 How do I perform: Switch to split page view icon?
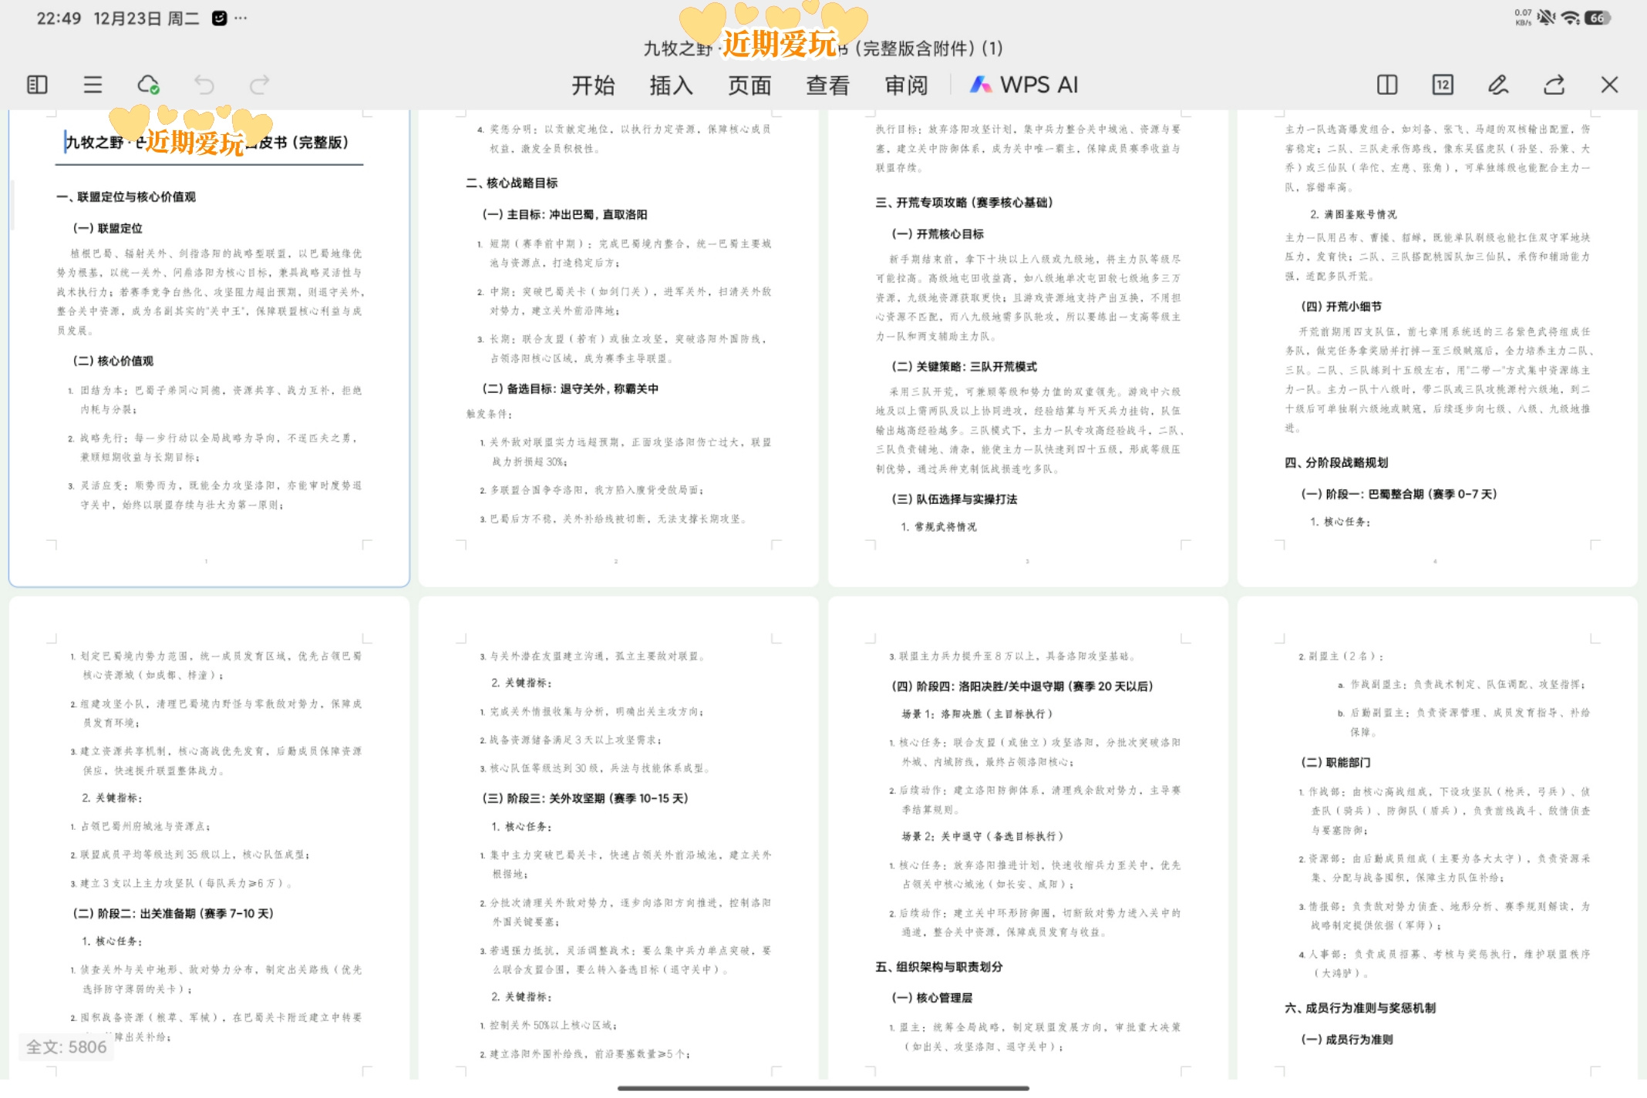(1387, 85)
